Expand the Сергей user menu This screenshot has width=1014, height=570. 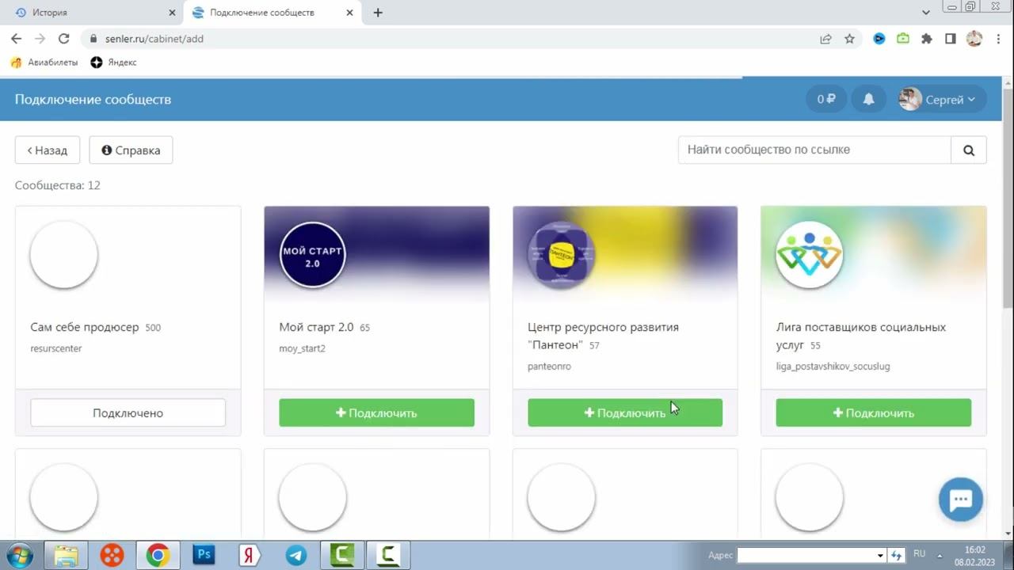pos(951,100)
